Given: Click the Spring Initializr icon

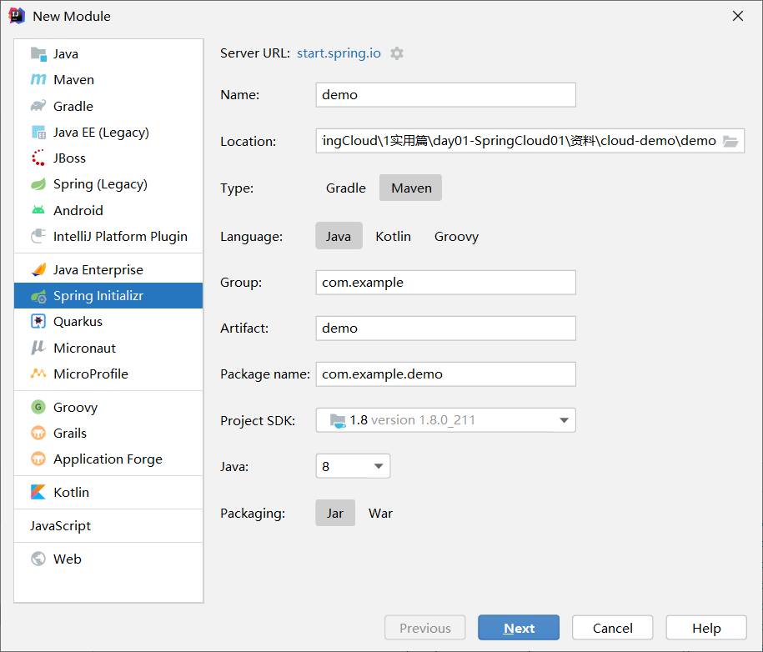Looking at the screenshot, I should 38,296.
